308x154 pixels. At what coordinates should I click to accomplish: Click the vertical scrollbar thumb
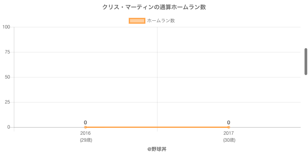pos(306,62)
